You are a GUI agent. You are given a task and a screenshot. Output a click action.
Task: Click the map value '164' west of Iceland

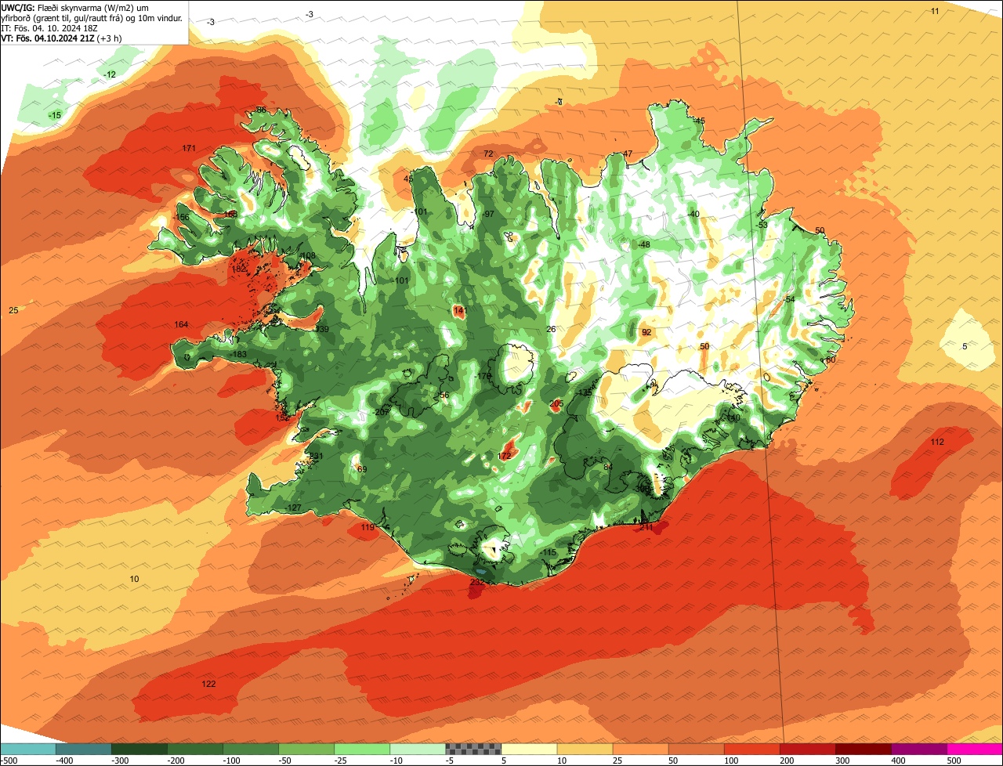181,324
